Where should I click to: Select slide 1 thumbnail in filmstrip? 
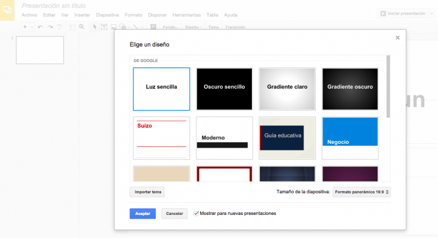pos(40,50)
